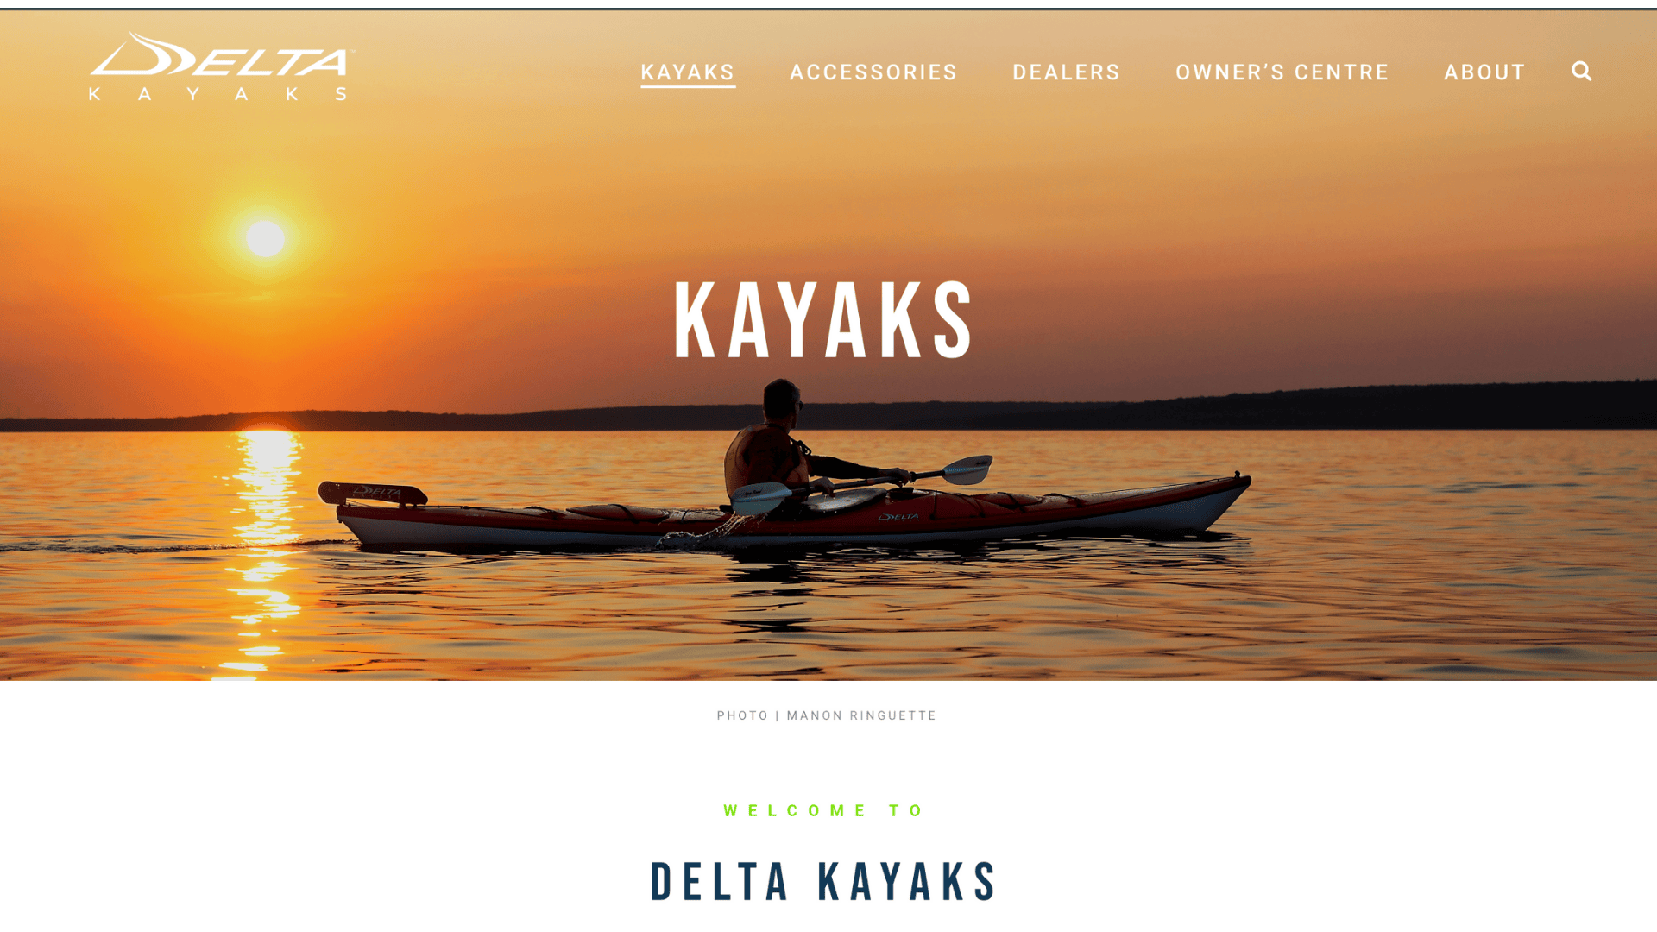
Task: Click the photo credit Manon Ringuette
Action: coord(861,715)
